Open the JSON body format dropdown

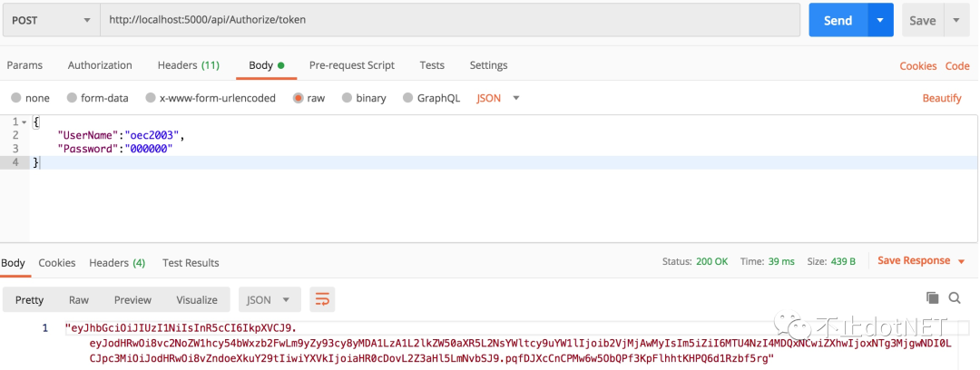(x=498, y=98)
